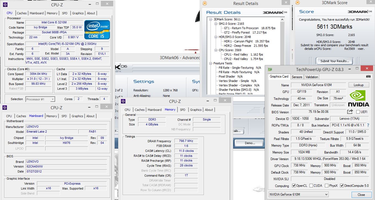This screenshot has height=200, width=375.
Task: Click the Submit Your Results button
Action: (334, 61)
